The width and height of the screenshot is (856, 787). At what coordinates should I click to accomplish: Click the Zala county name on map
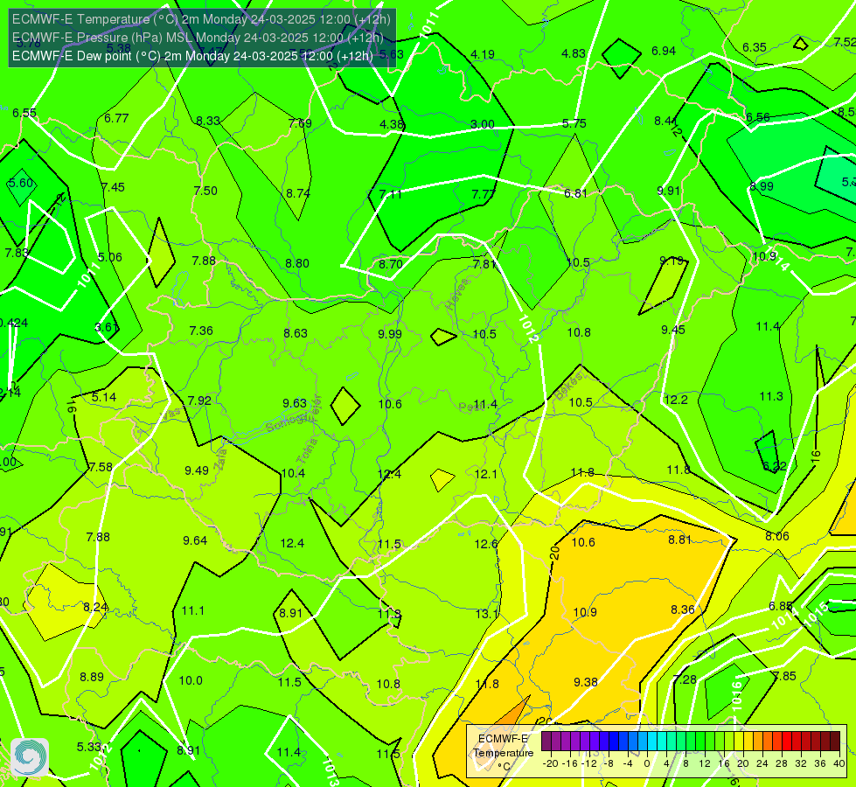[x=220, y=459]
